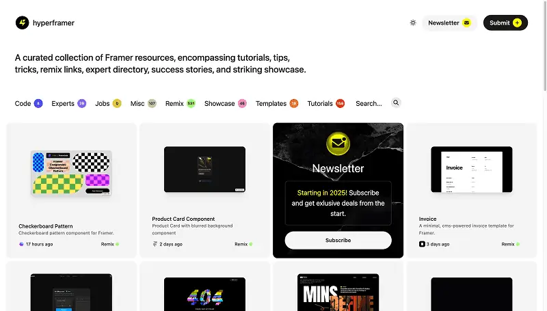Click author avatar on Checkerboard Pattern card
The image size is (547, 311).
pos(21,244)
